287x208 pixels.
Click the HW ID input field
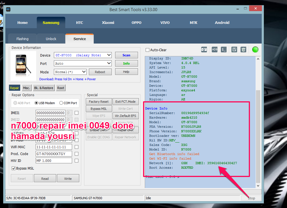[54, 161]
